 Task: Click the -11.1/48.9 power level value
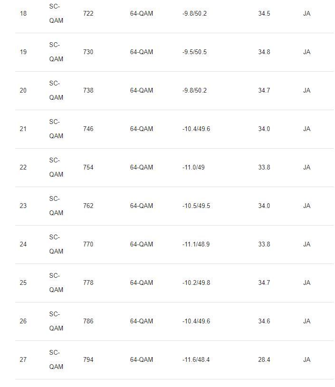pyautogui.click(x=196, y=245)
